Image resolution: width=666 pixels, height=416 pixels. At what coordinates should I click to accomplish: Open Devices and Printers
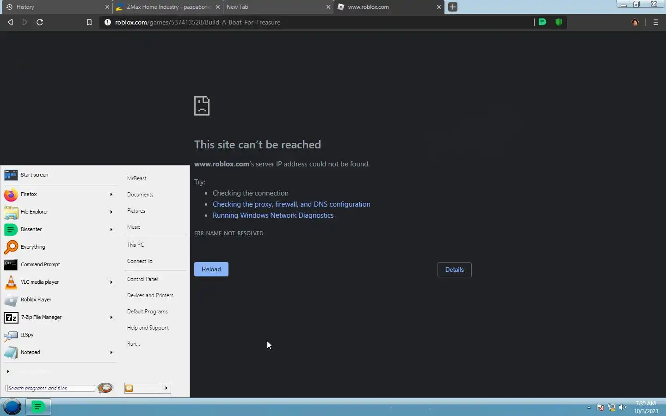[x=150, y=295]
